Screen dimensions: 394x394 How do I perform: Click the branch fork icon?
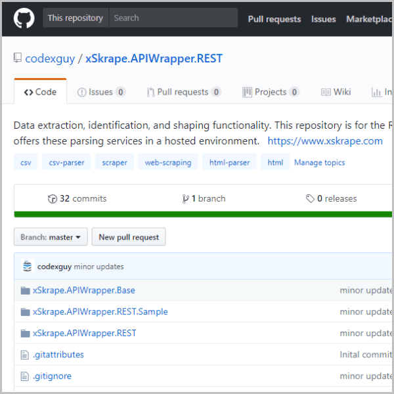pyautogui.click(x=185, y=199)
